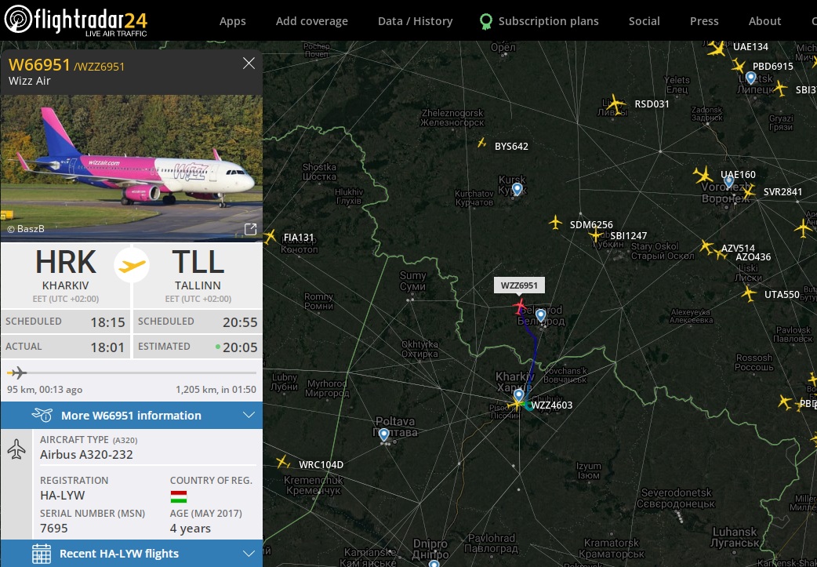Select the red WZZ6951 aircraft on map
The image size is (817, 567).
[520, 307]
